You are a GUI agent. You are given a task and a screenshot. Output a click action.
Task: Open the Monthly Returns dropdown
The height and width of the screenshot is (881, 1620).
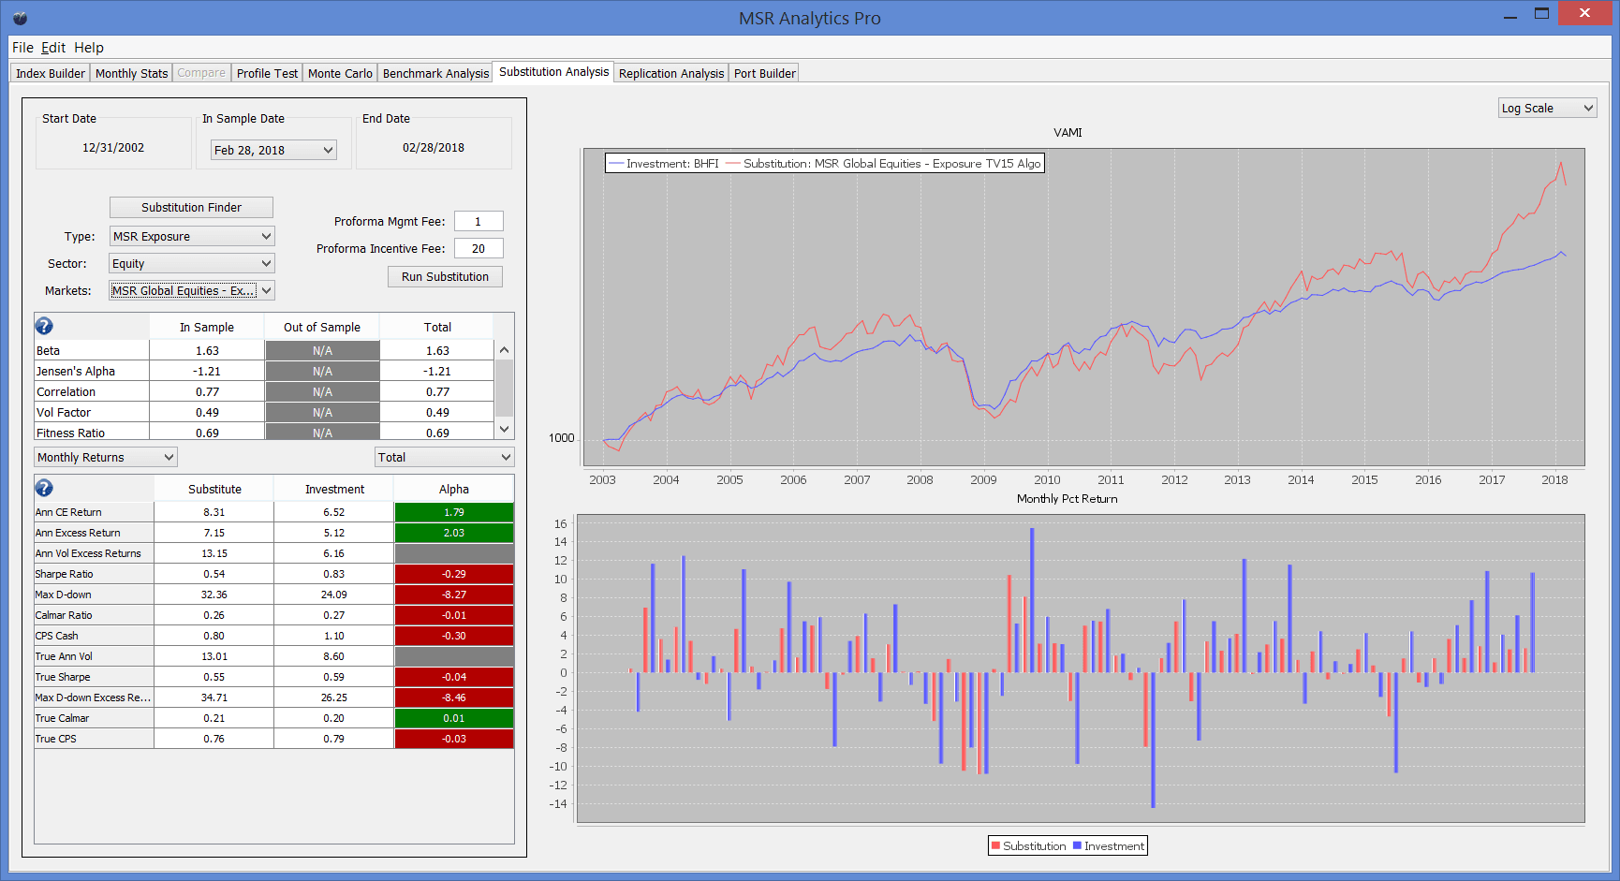[x=106, y=458]
